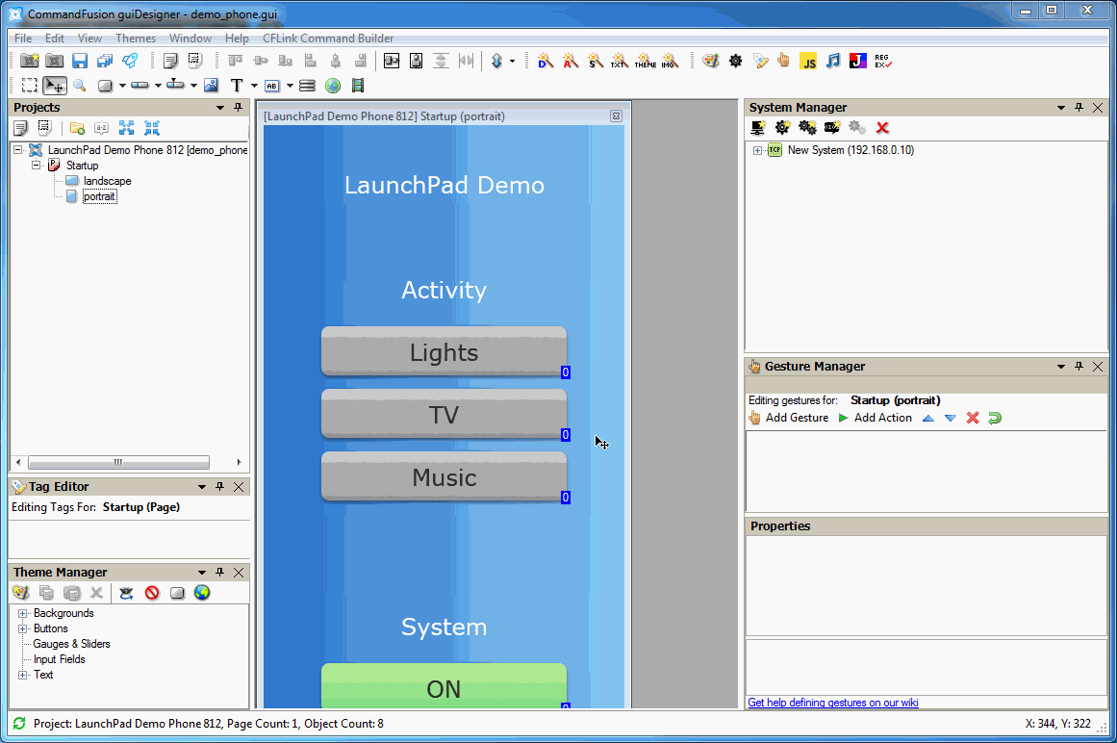The width and height of the screenshot is (1117, 743).
Task: Click the Save toolbar icon
Action: (79, 60)
